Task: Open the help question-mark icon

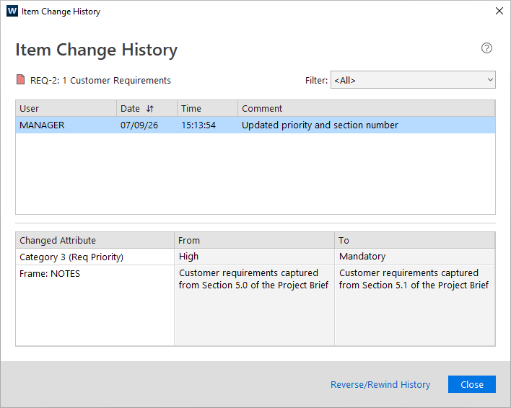Action: (486, 48)
